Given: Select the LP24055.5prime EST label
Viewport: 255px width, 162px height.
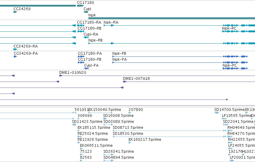Looking at the screenshot, I should click(x=242, y=146).
